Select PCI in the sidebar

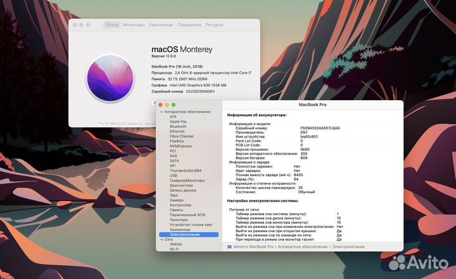pyautogui.click(x=173, y=151)
